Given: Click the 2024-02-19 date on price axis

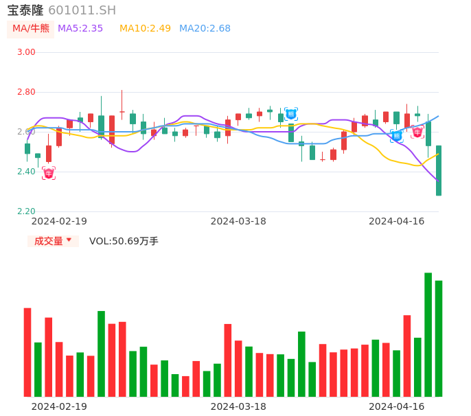Looking at the screenshot, I should [59, 221].
